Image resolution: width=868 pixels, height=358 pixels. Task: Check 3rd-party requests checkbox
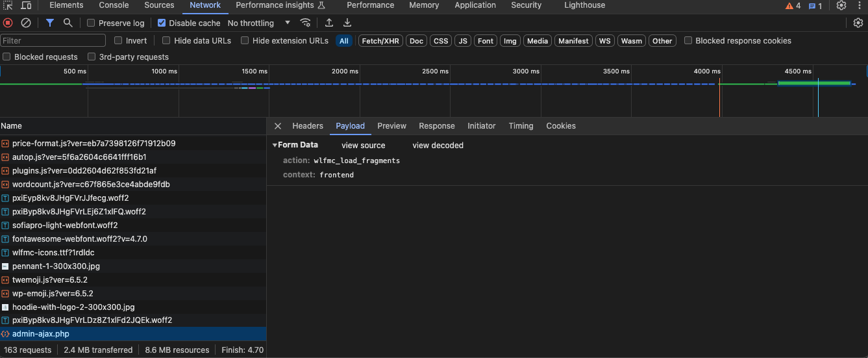pyautogui.click(x=92, y=57)
